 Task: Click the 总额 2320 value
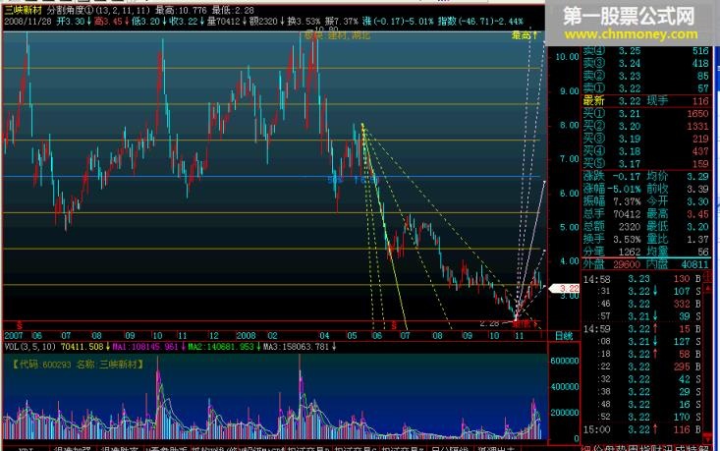click(x=629, y=226)
